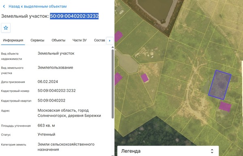Click status value 'Учтенный'

(x=46, y=134)
